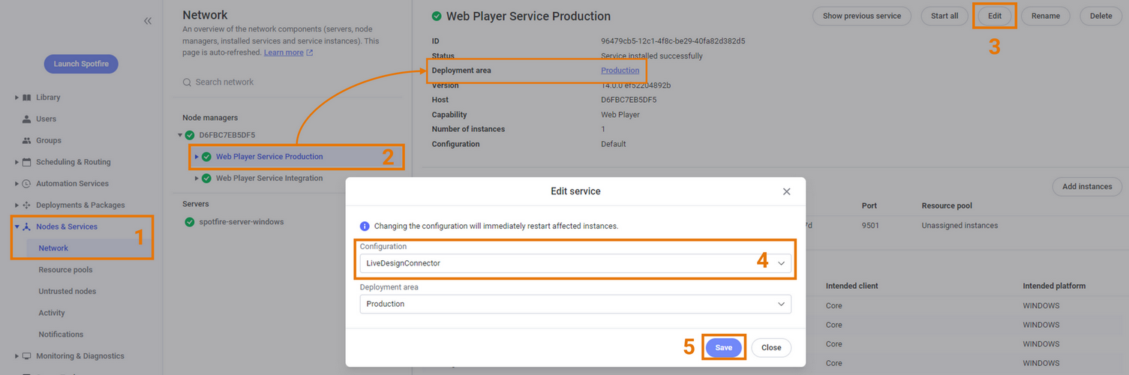
Task: Select spotfire-server-windows server item
Action: pyautogui.click(x=242, y=222)
